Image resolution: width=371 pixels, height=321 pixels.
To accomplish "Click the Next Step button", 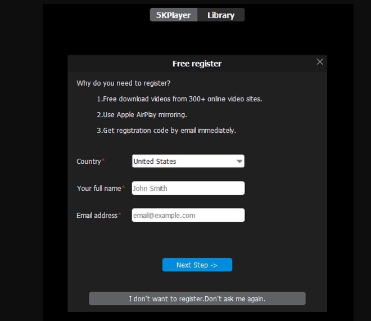I will (x=197, y=265).
